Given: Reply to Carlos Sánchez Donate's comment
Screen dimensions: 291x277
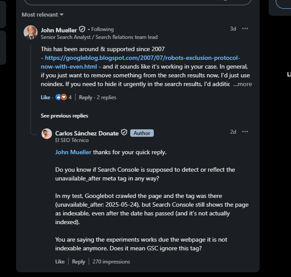Looking at the screenshot, I should click(x=79, y=262).
